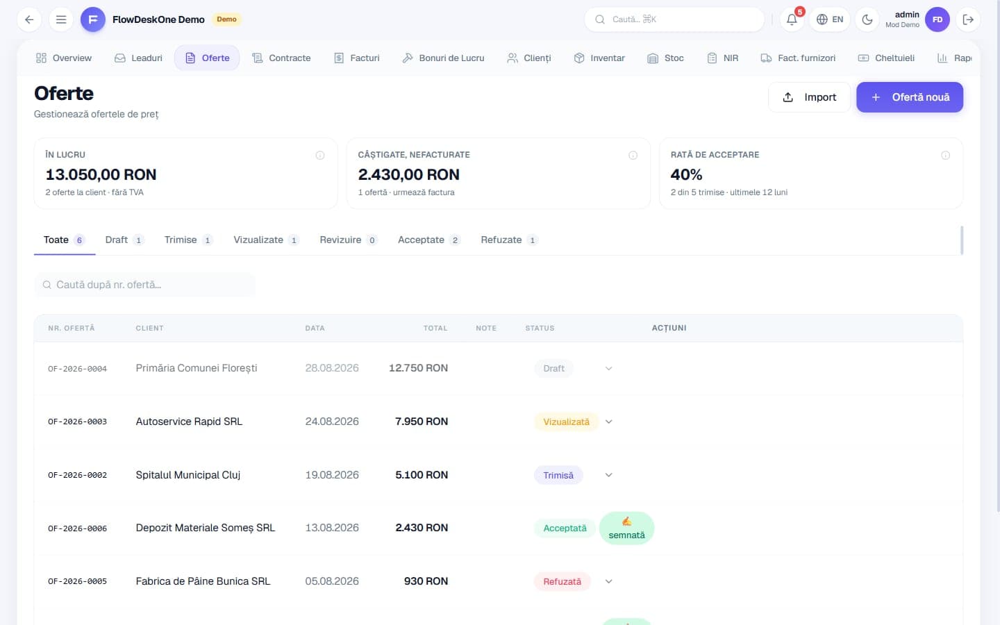Click the Vizualizată status badge
Image resolution: width=1000 pixels, height=625 pixels.
pos(566,422)
